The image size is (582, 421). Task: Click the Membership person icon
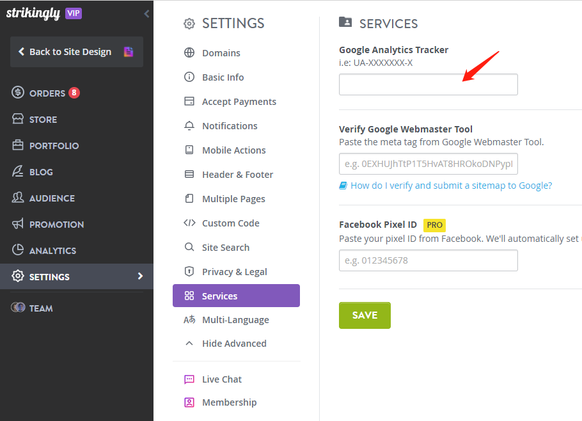point(189,402)
